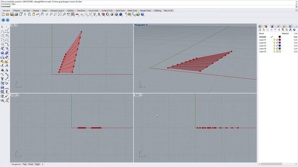This screenshot has width=298, height=167.
Task: Toggle Layer 03 visibility light bulb
Action: [274, 45]
